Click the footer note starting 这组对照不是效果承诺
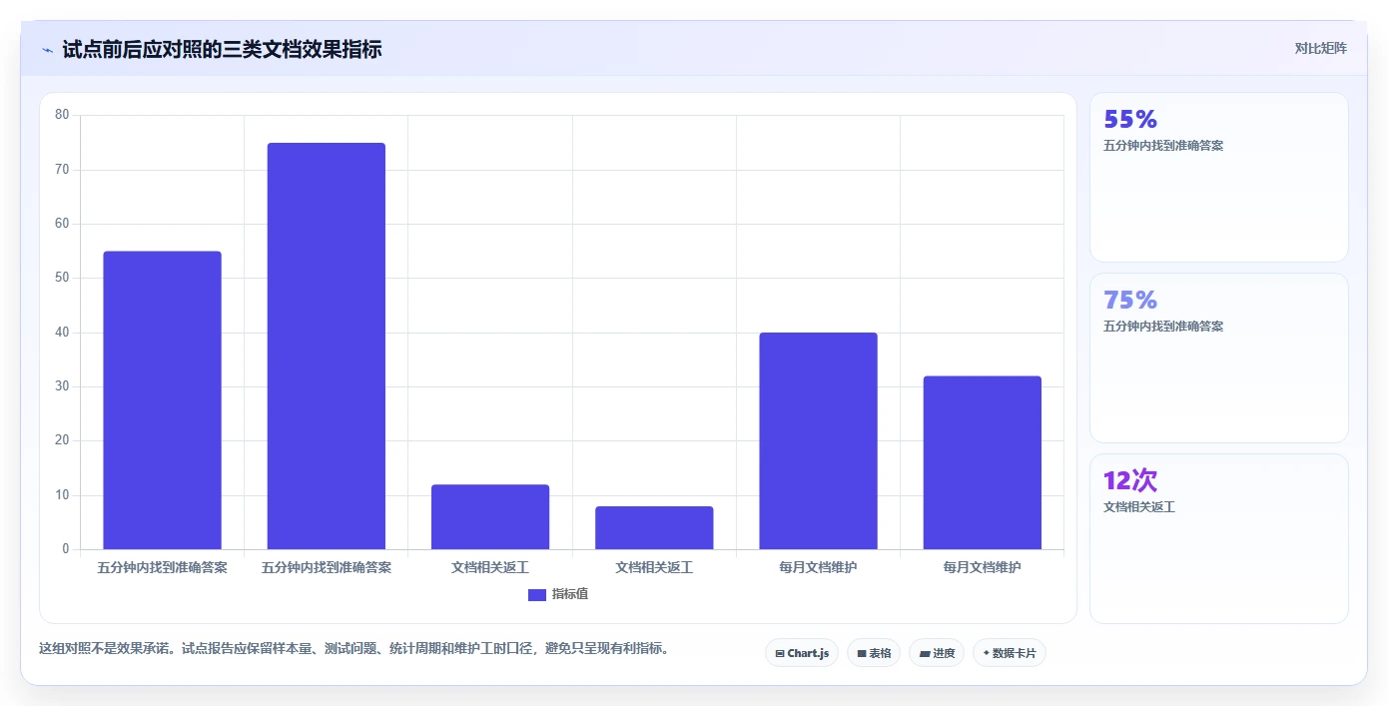 tap(353, 649)
